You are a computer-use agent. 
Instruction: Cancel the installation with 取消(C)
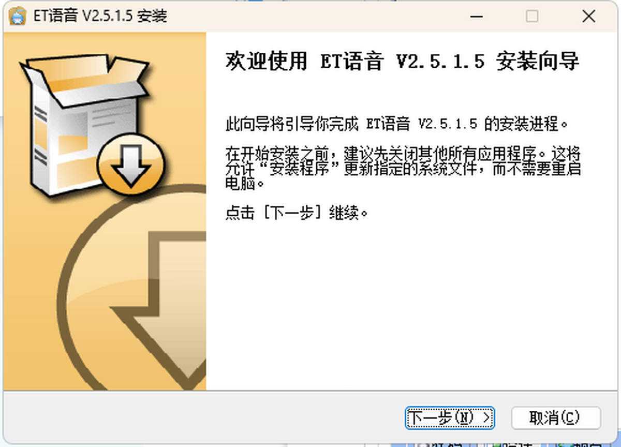click(556, 418)
